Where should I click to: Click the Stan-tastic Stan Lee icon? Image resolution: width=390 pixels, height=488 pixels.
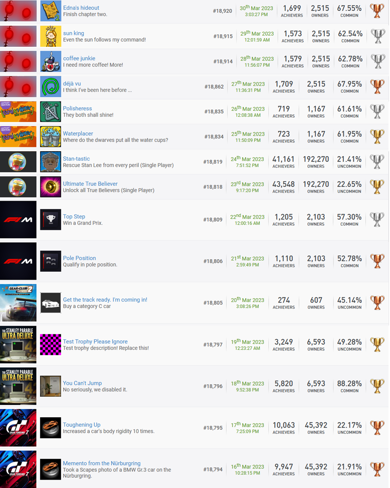51,162
